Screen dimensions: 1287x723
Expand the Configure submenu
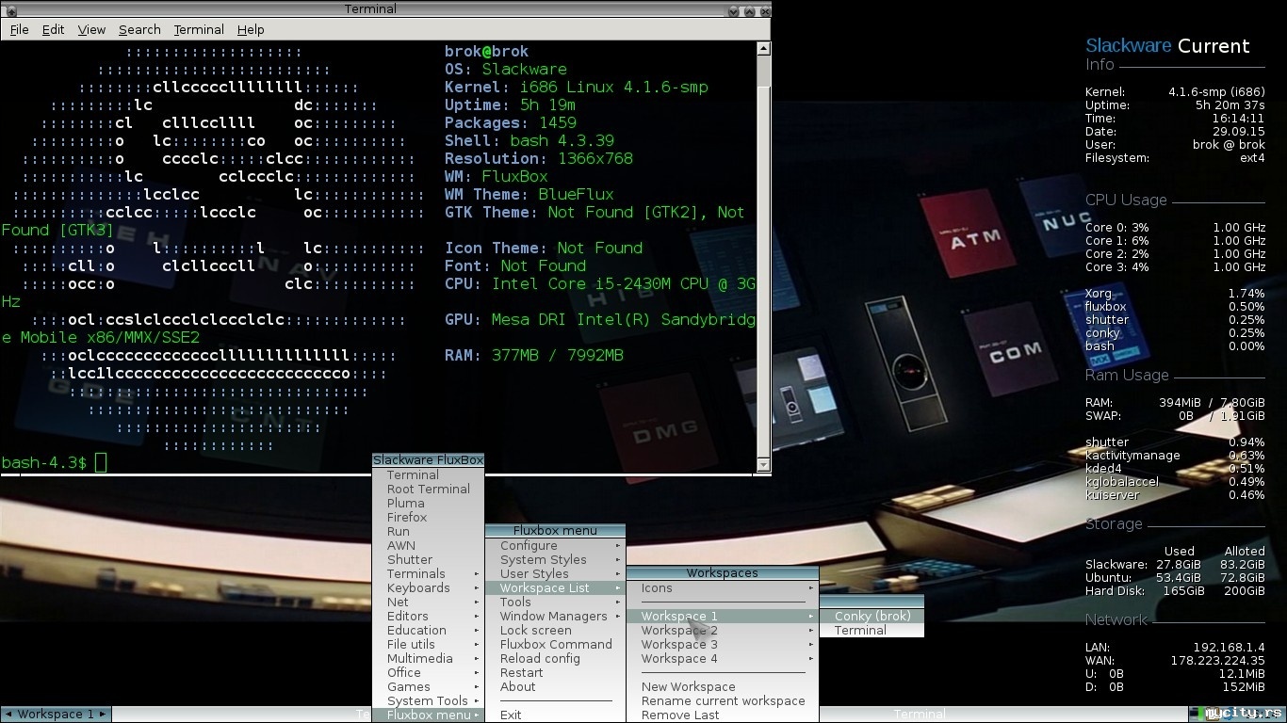click(x=555, y=546)
